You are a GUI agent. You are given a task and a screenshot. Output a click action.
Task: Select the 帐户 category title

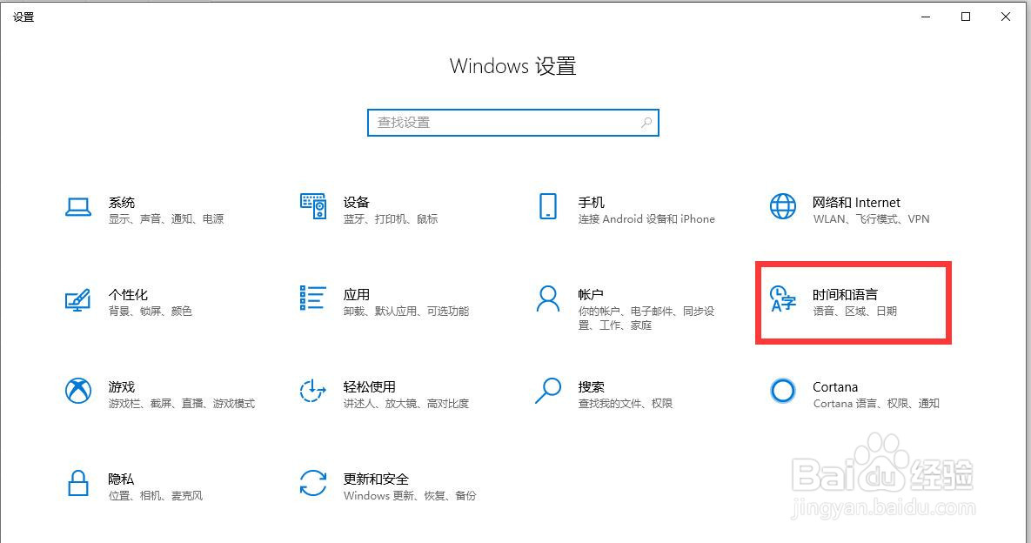pyautogui.click(x=591, y=294)
